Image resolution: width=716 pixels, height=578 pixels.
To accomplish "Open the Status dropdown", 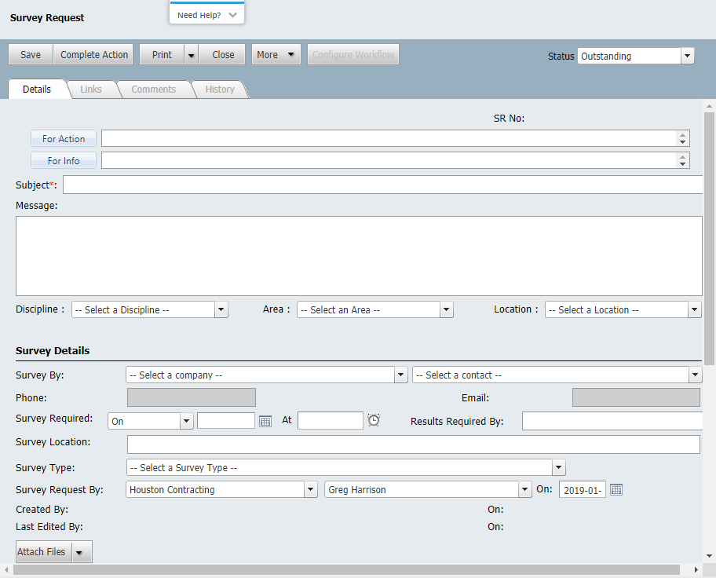I will 687,57.
